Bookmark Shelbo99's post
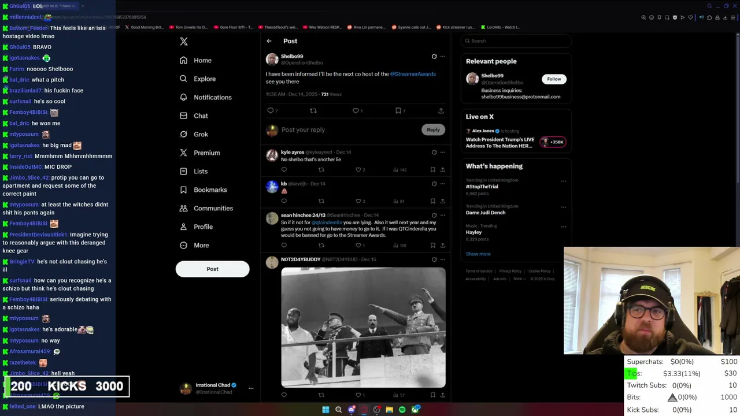 point(398,110)
